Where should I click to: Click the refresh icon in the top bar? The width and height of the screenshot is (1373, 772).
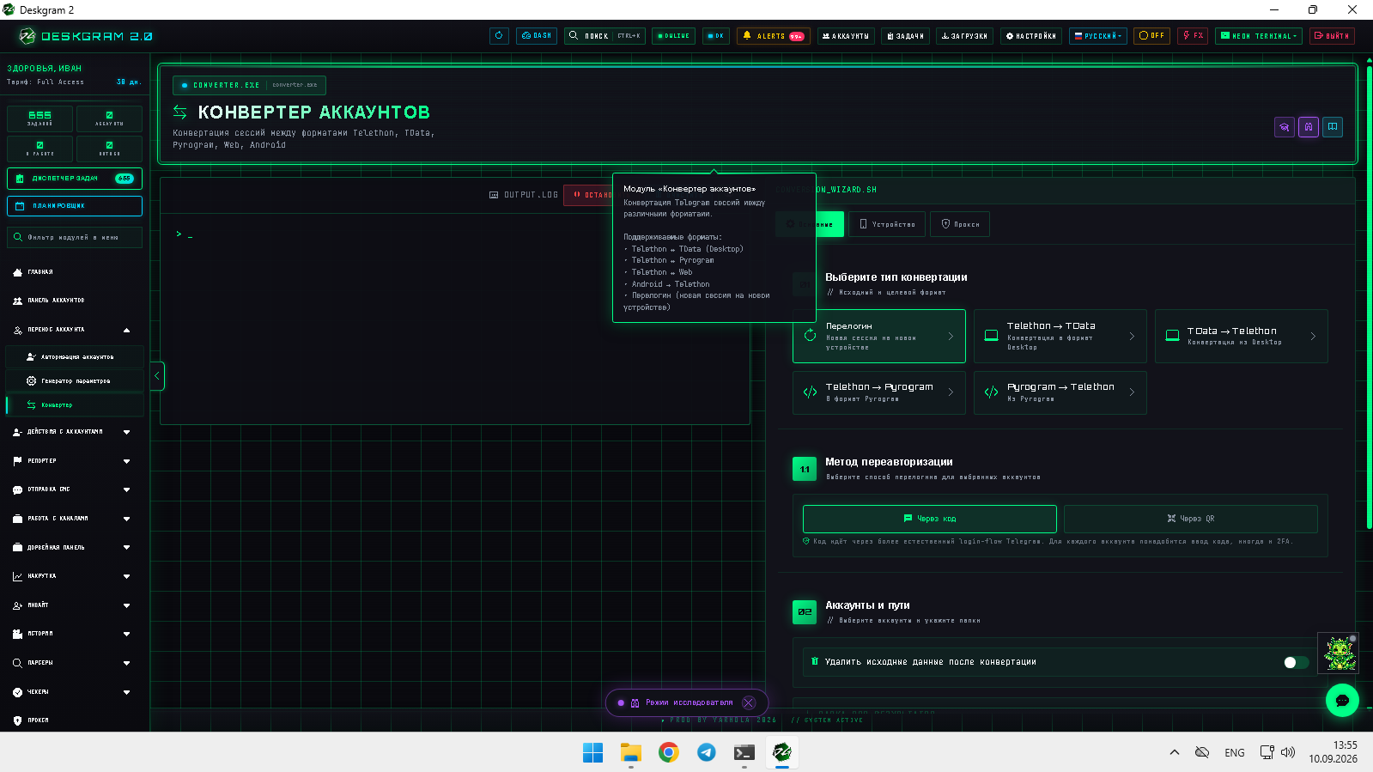[x=499, y=36]
